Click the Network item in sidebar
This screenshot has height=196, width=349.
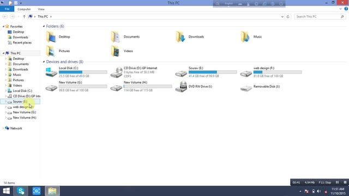coord(16,128)
